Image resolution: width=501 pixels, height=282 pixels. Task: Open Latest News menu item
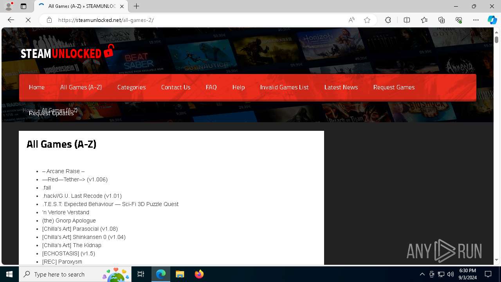point(341,87)
